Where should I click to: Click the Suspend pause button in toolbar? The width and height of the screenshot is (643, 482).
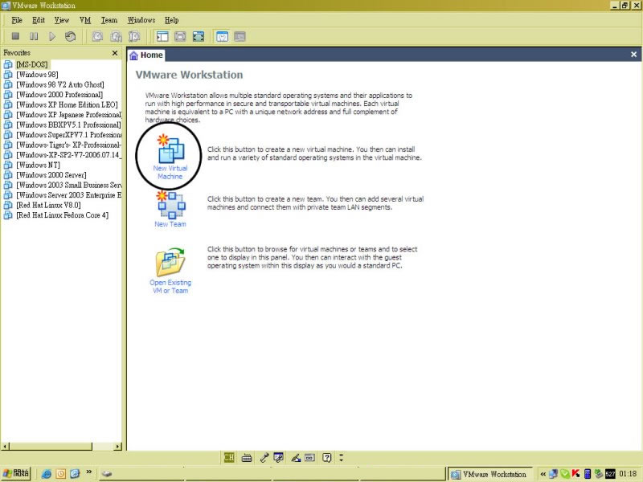[x=34, y=36]
